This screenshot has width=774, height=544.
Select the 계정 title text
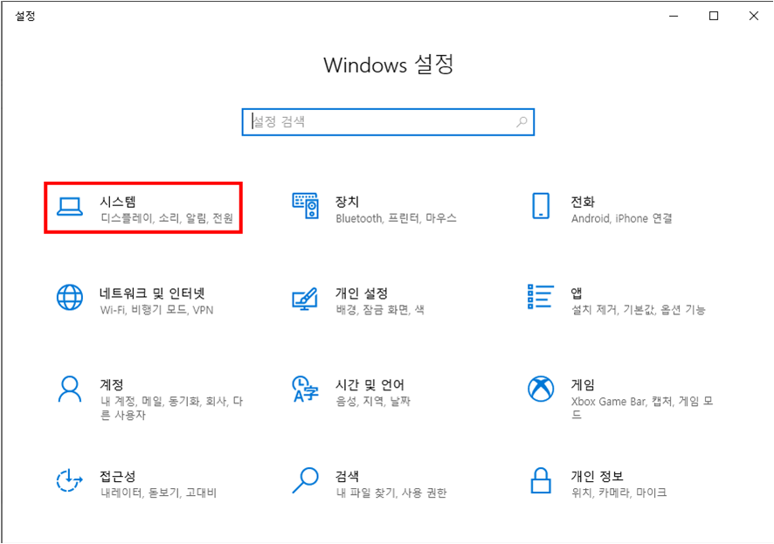click(x=112, y=384)
